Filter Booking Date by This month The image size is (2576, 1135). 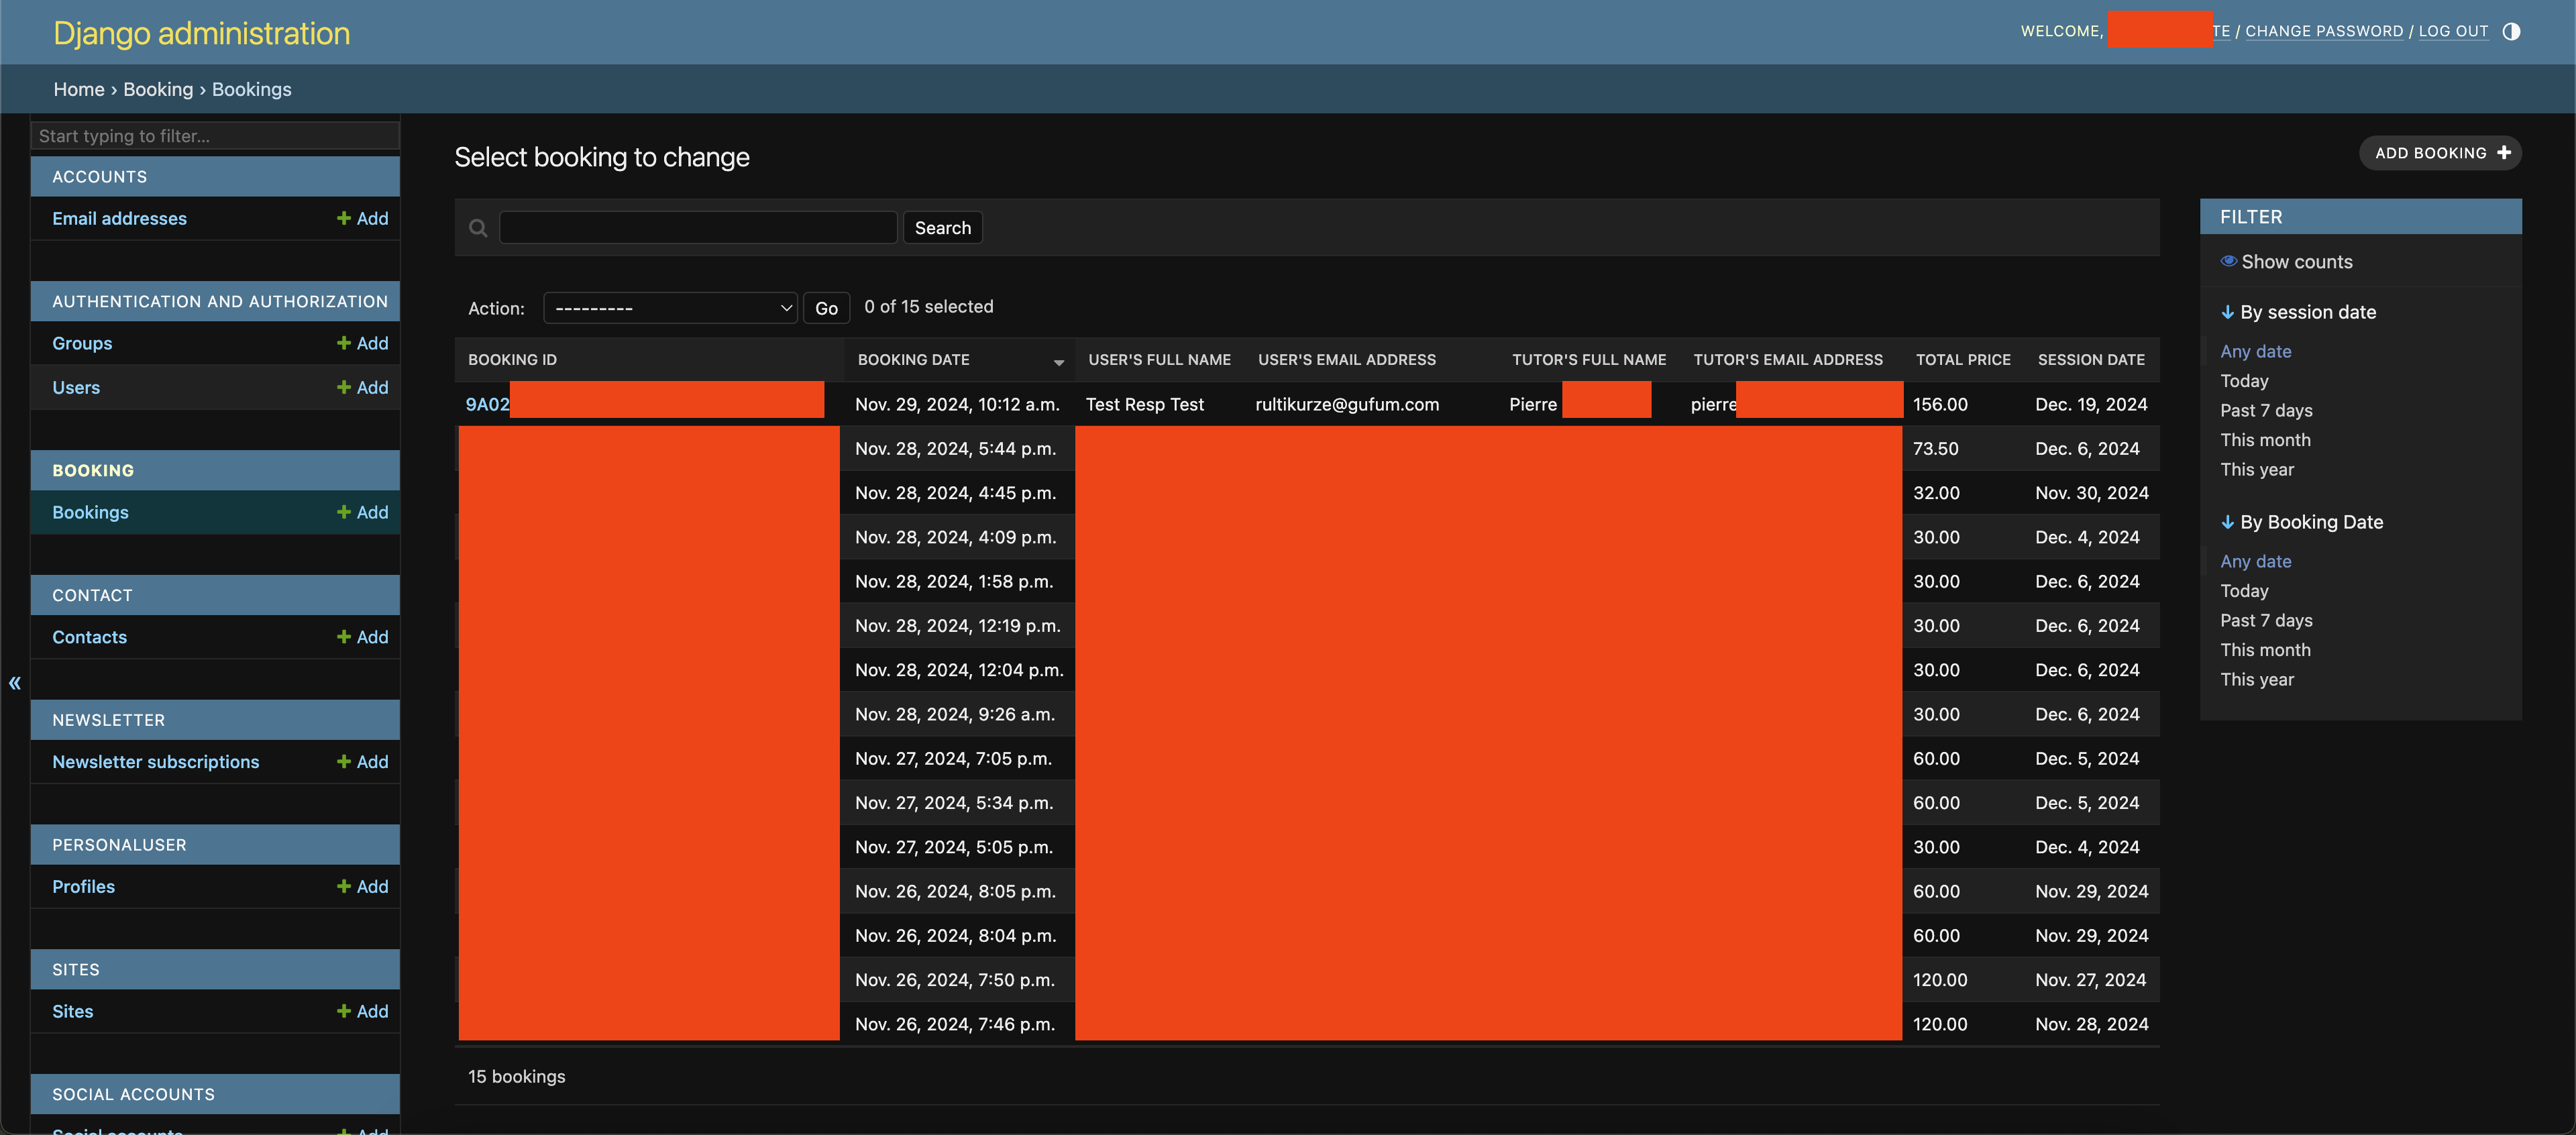coord(2265,650)
